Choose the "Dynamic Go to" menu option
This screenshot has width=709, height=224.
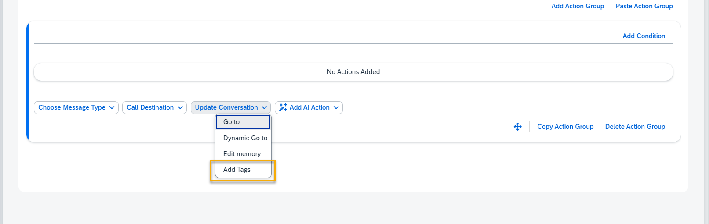[245, 138]
